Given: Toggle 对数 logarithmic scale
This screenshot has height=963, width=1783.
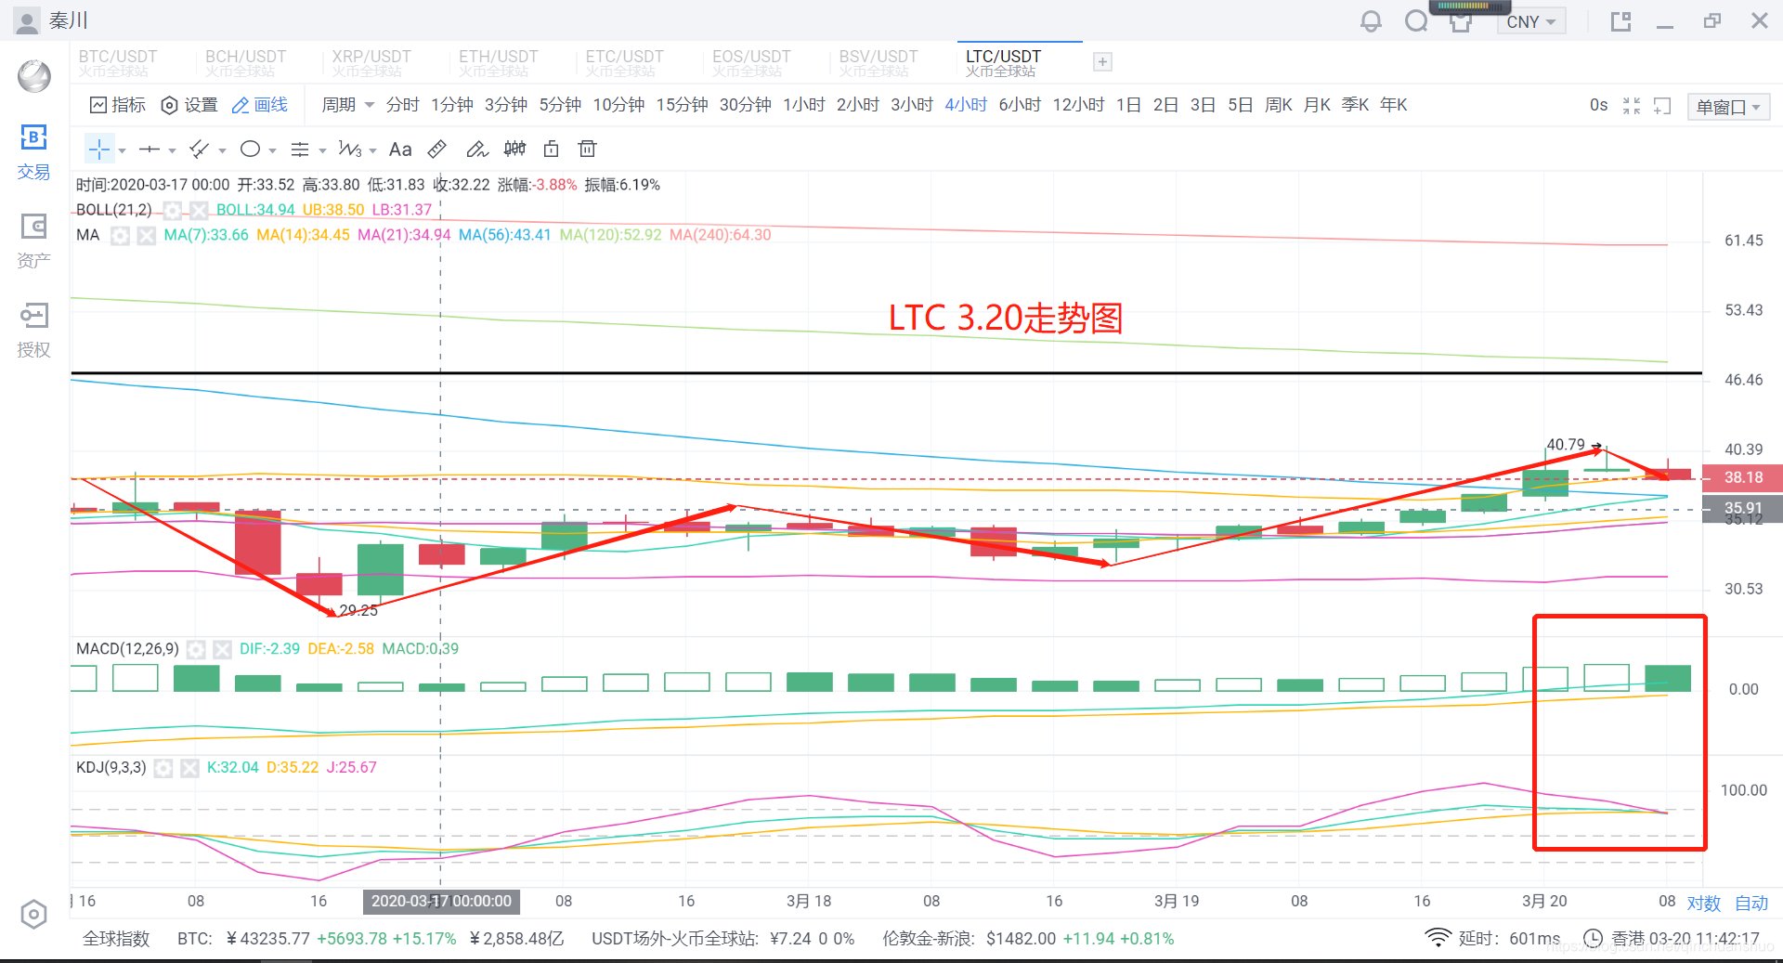Looking at the screenshot, I should pyautogui.click(x=1704, y=903).
